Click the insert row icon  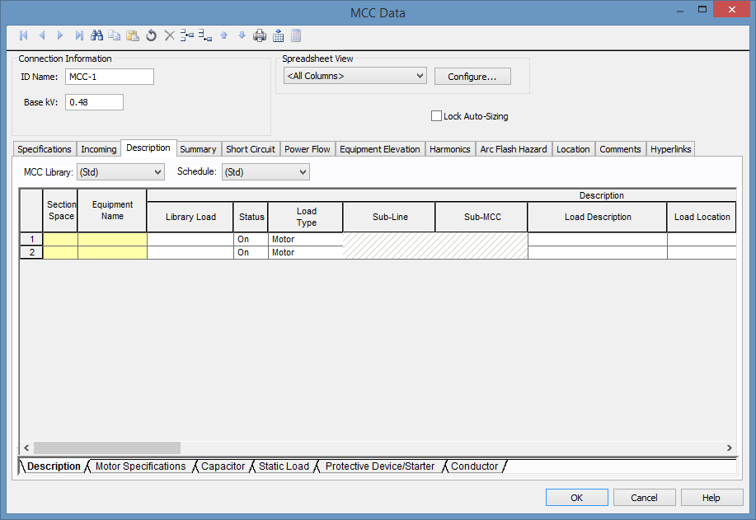[x=187, y=35]
